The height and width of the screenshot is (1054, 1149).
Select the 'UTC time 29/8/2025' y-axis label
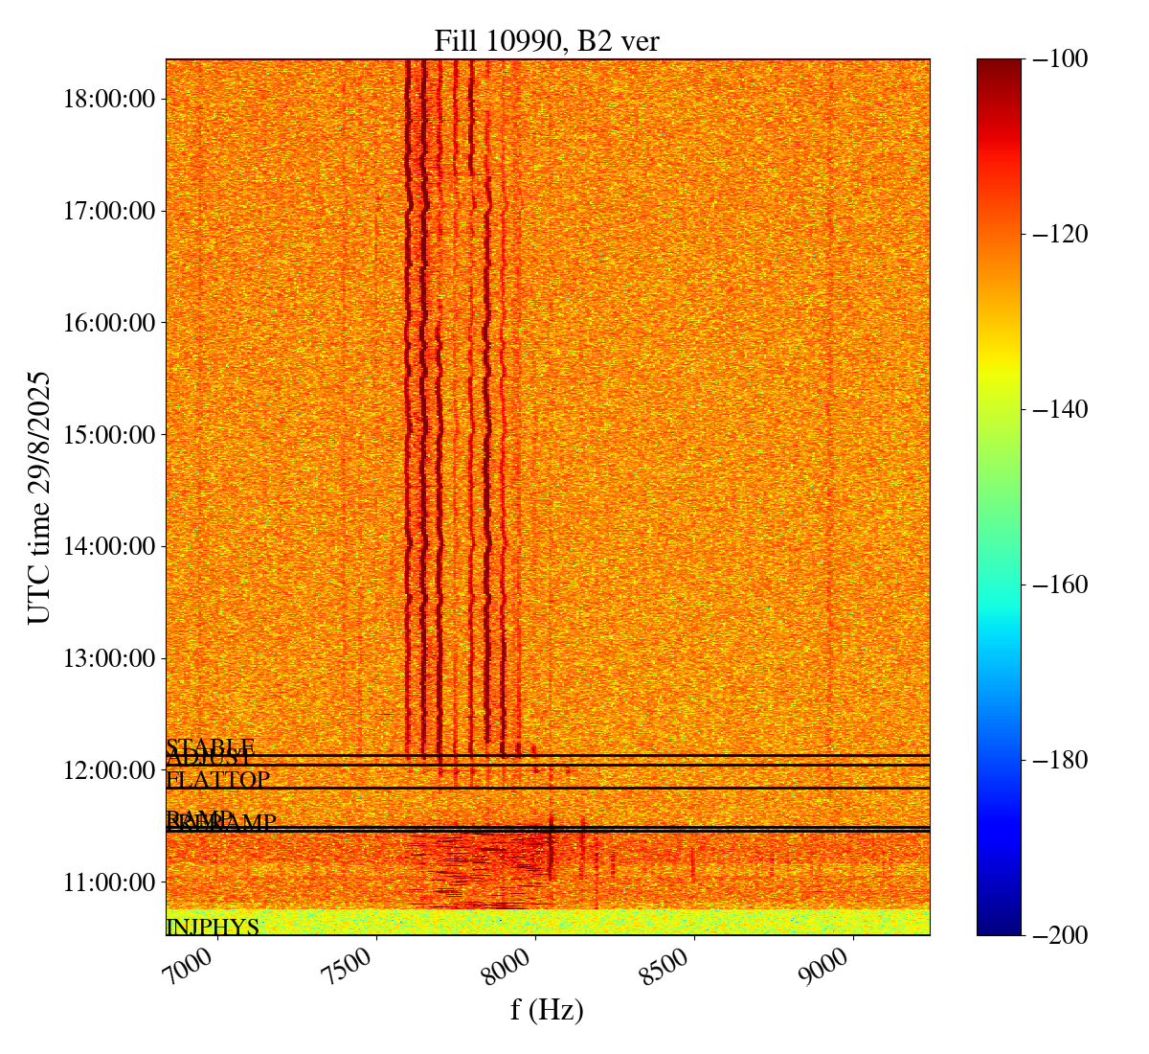coord(39,497)
